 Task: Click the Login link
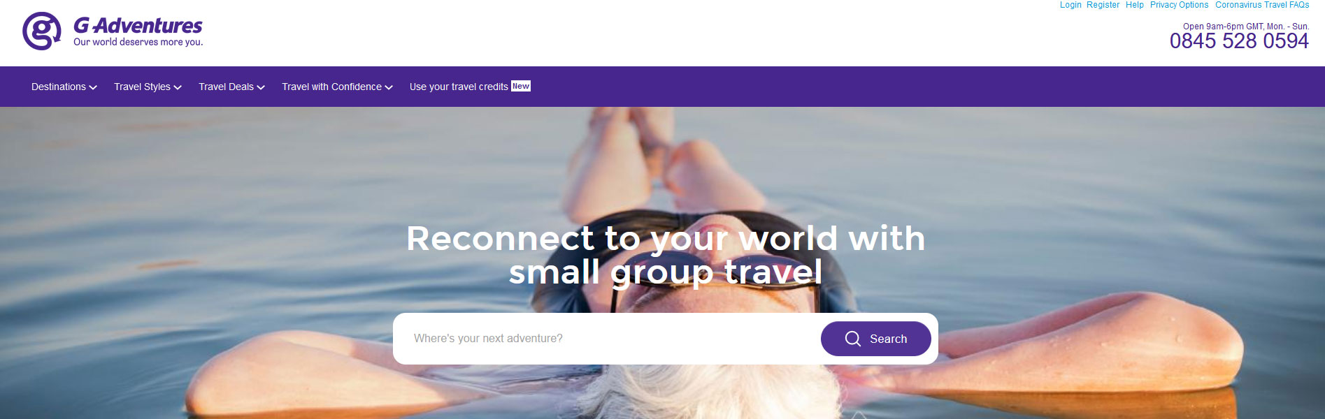(x=1070, y=5)
